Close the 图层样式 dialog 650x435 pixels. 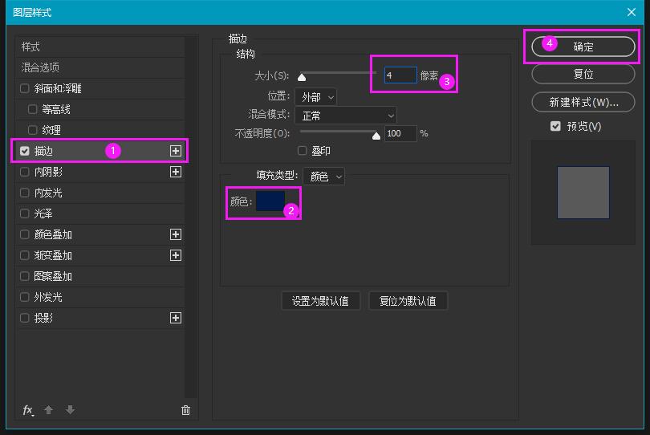click(x=631, y=12)
